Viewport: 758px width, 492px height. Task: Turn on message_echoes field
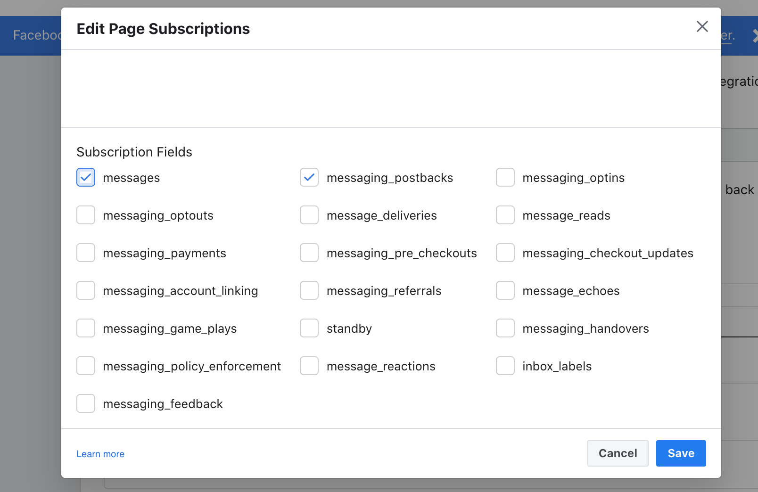pos(505,291)
